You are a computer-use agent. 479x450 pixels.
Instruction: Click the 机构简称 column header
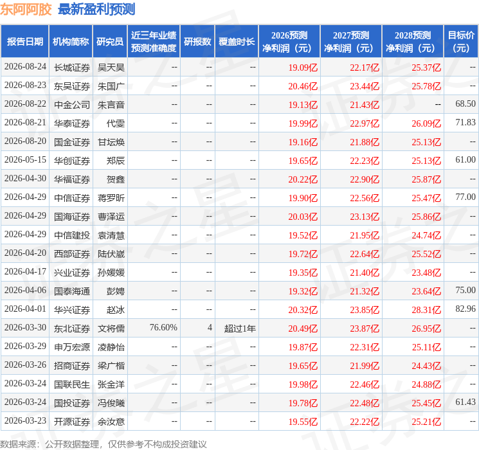[71, 42]
